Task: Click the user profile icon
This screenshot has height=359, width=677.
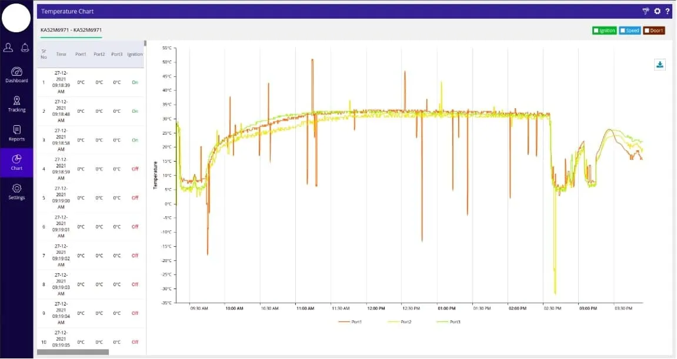Action: [8, 48]
